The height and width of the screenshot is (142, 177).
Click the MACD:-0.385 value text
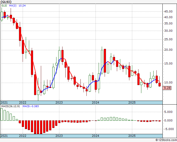pyautogui.click(x=31, y=106)
